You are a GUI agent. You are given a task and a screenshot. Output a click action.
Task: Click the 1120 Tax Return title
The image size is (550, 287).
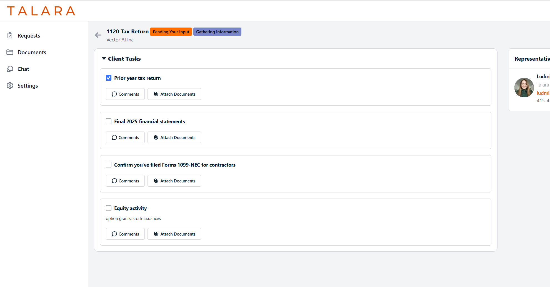127,31
